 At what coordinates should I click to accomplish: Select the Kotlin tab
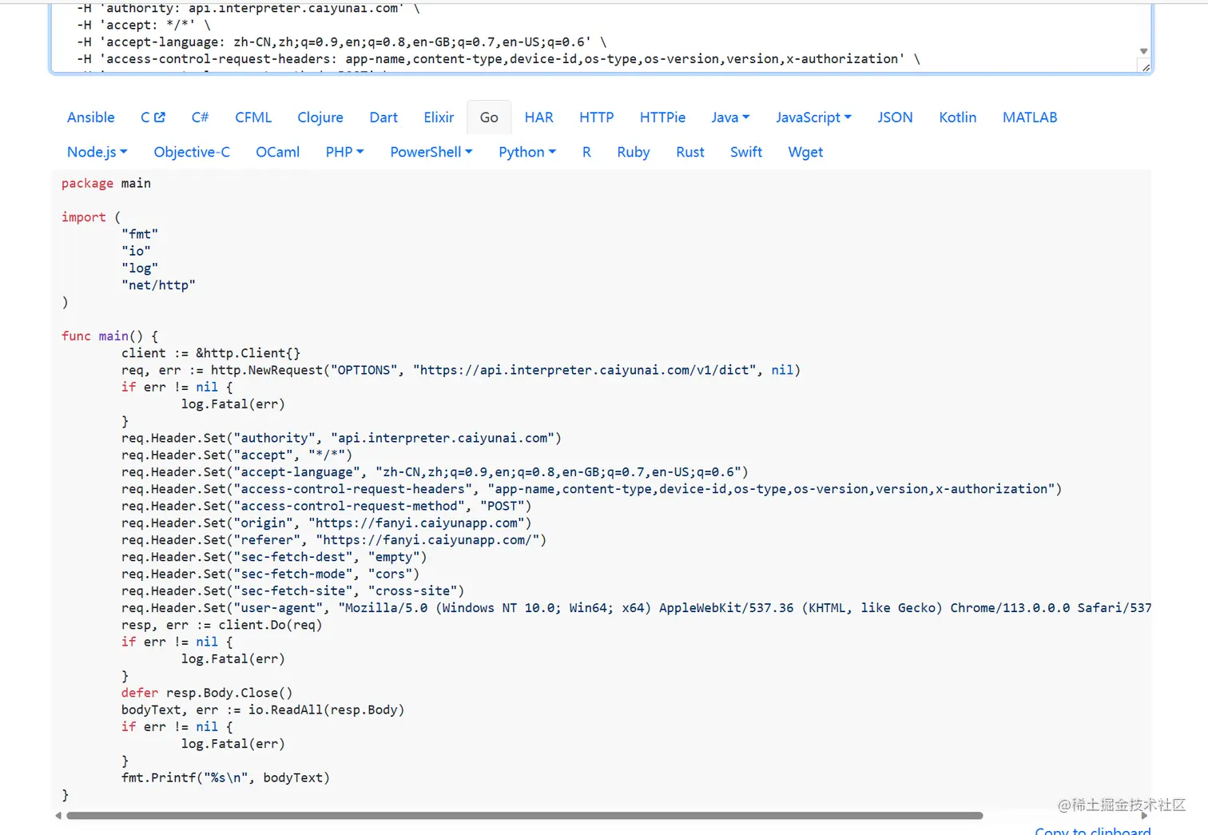pyautogui.click(x=958, y=117)
